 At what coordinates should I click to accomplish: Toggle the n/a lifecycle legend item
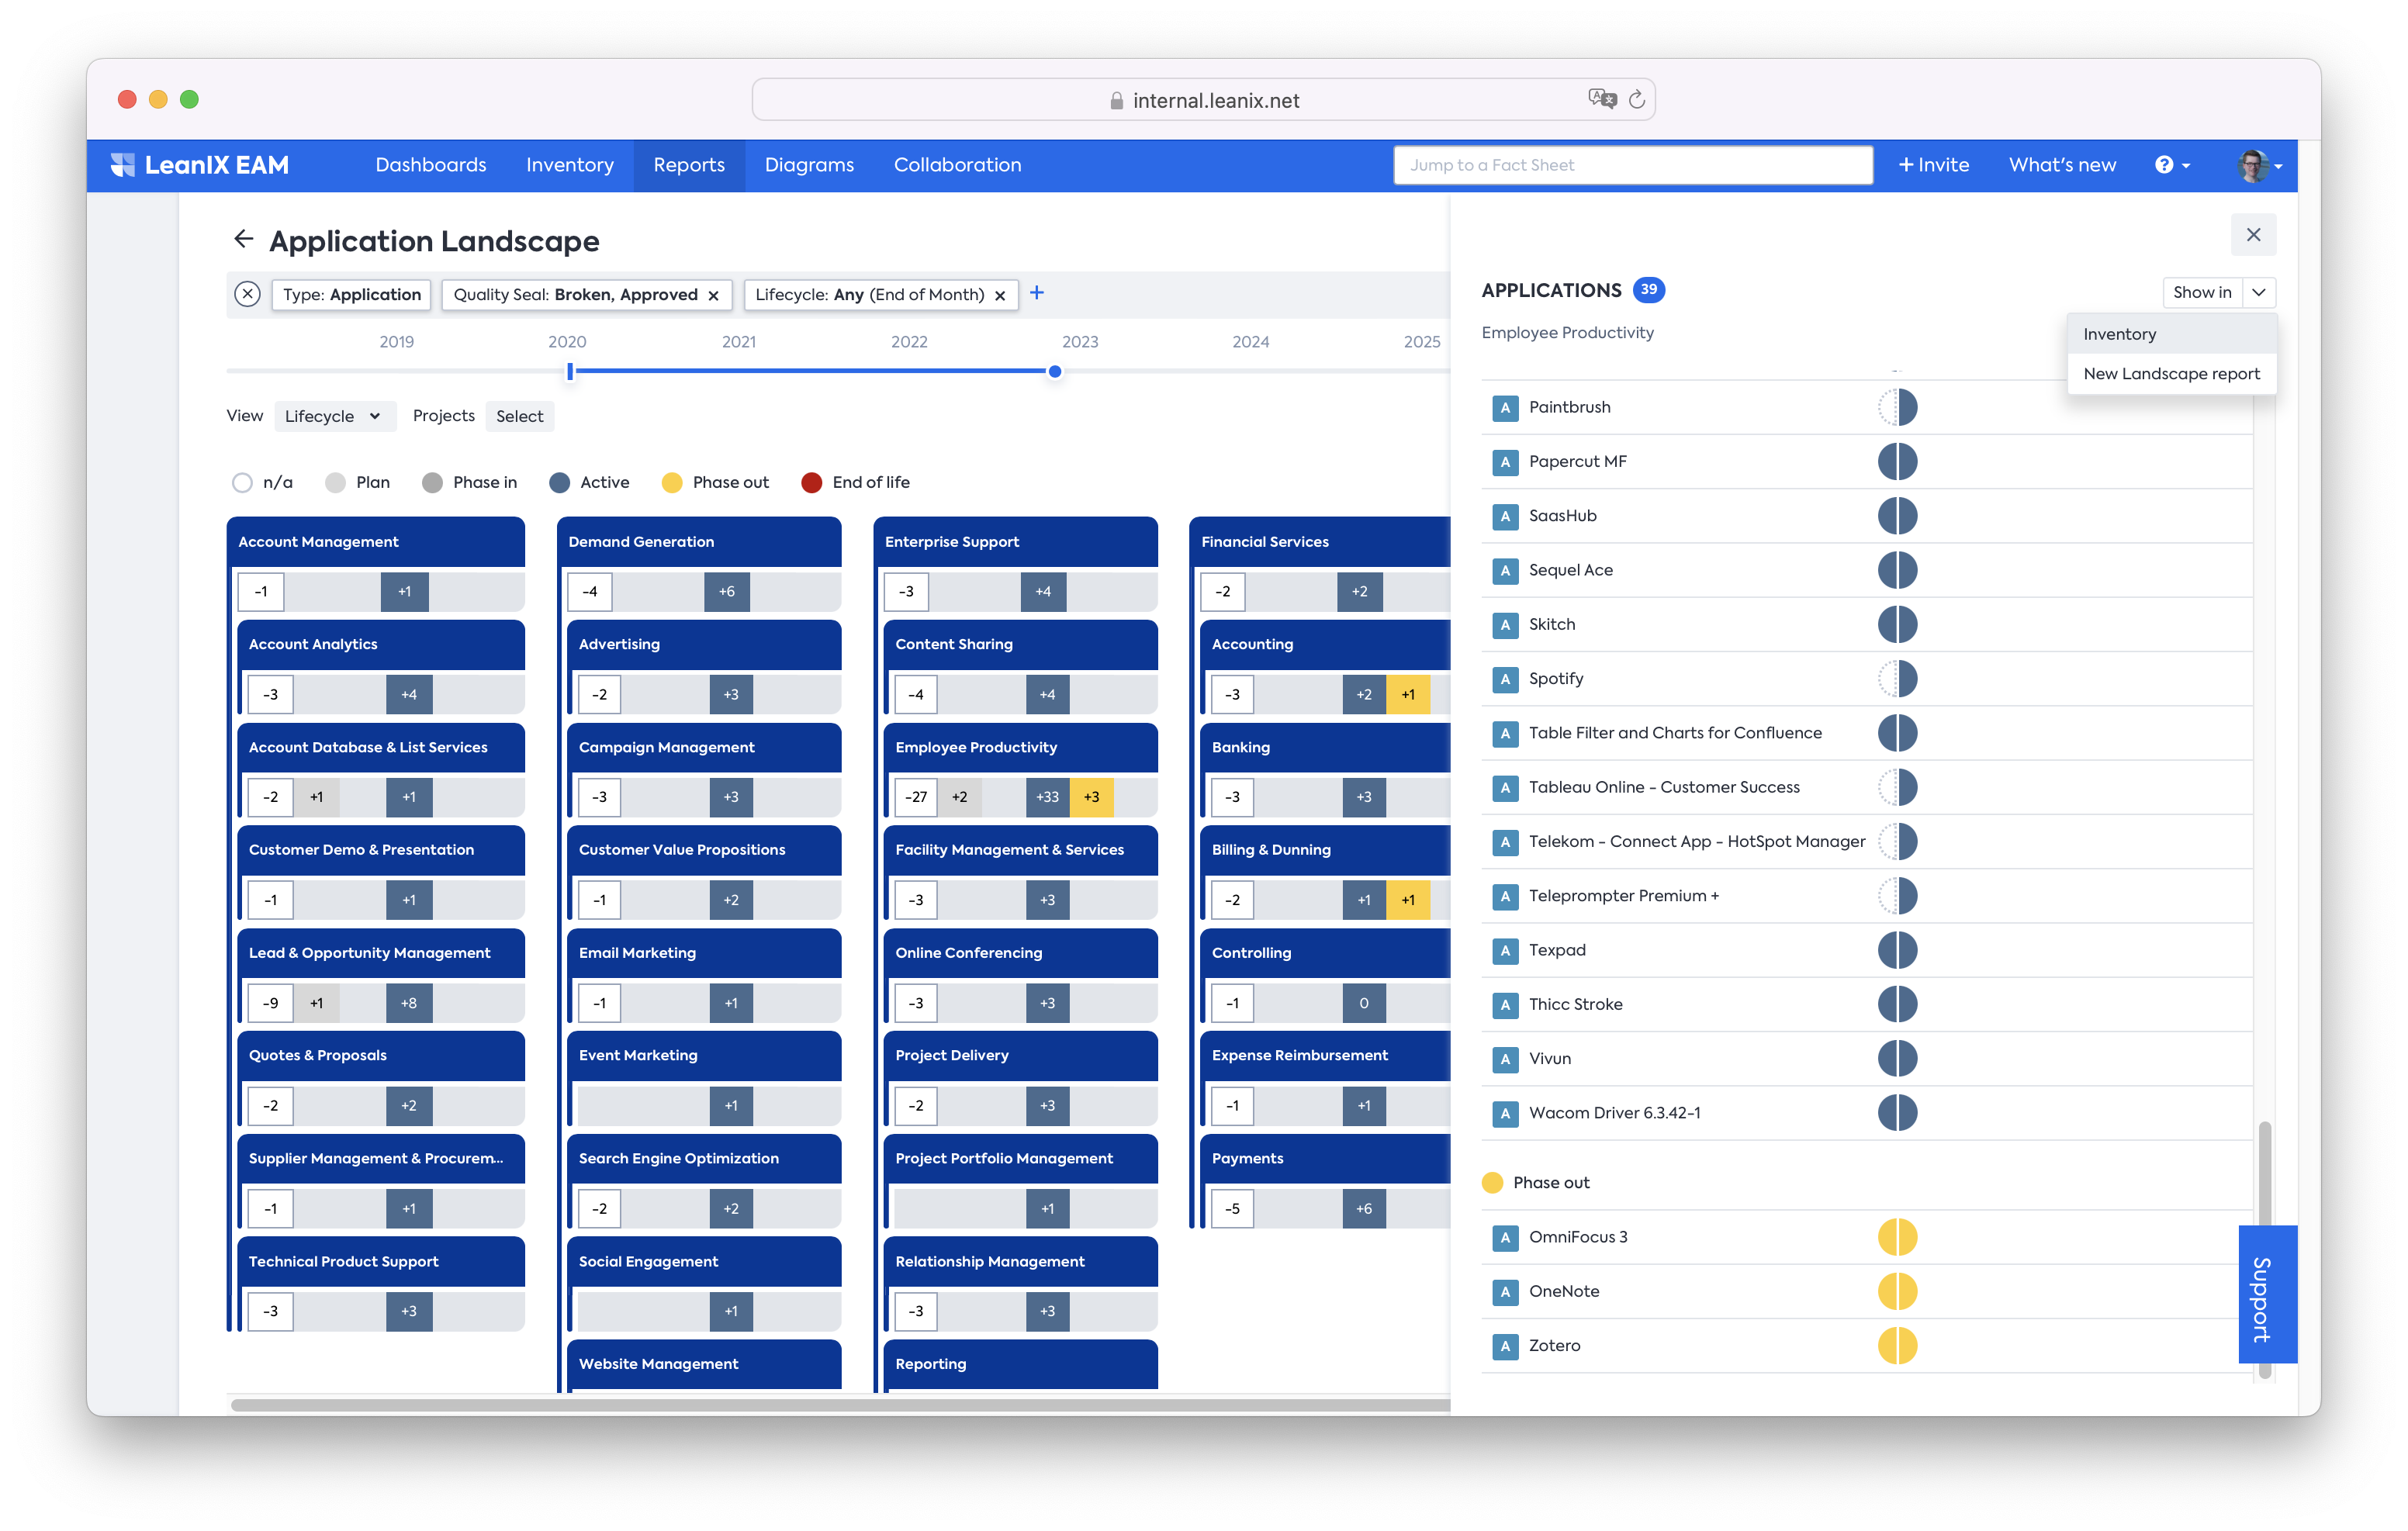[x=243, y=483]
